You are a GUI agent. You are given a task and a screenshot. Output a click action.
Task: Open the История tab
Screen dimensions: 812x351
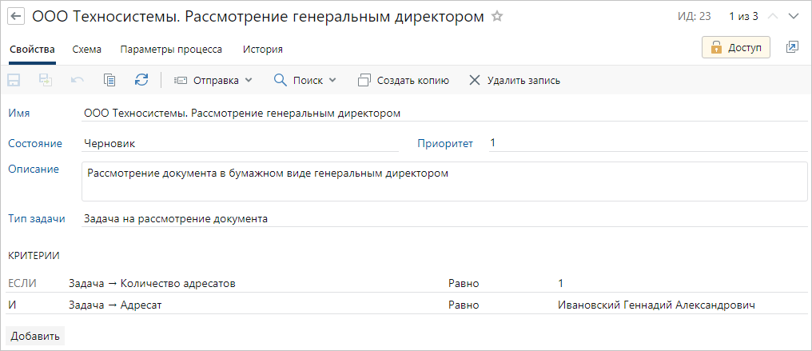(x=262, y=49)
